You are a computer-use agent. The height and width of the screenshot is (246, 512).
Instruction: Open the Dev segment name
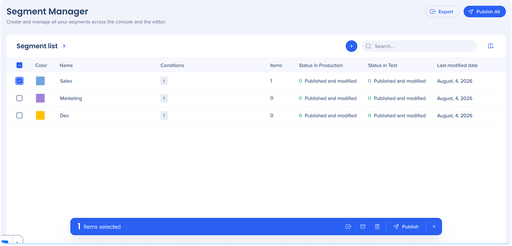pyautogui.click(x=64, y=116)
